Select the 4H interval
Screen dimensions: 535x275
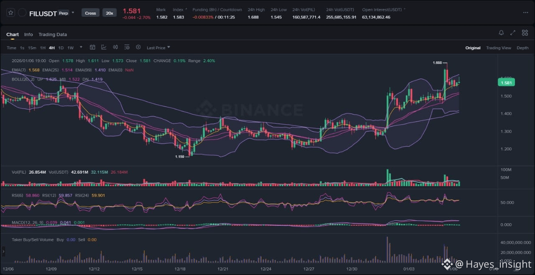[x=52, y=48]
